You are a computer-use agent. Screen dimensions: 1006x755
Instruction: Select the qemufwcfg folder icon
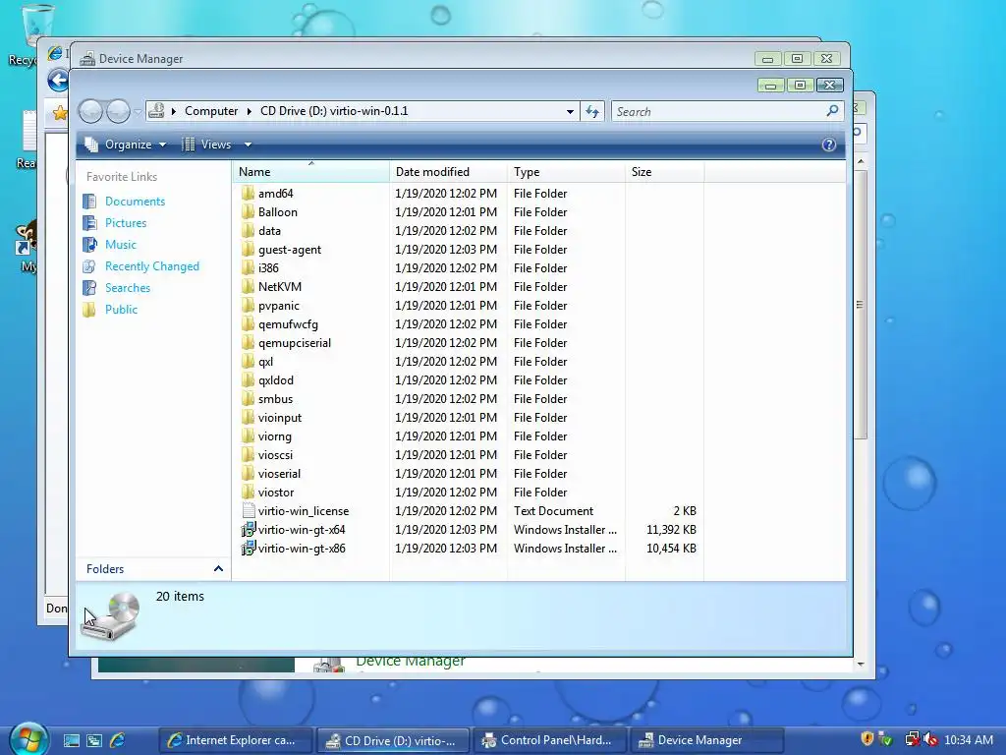click(248, 324)
